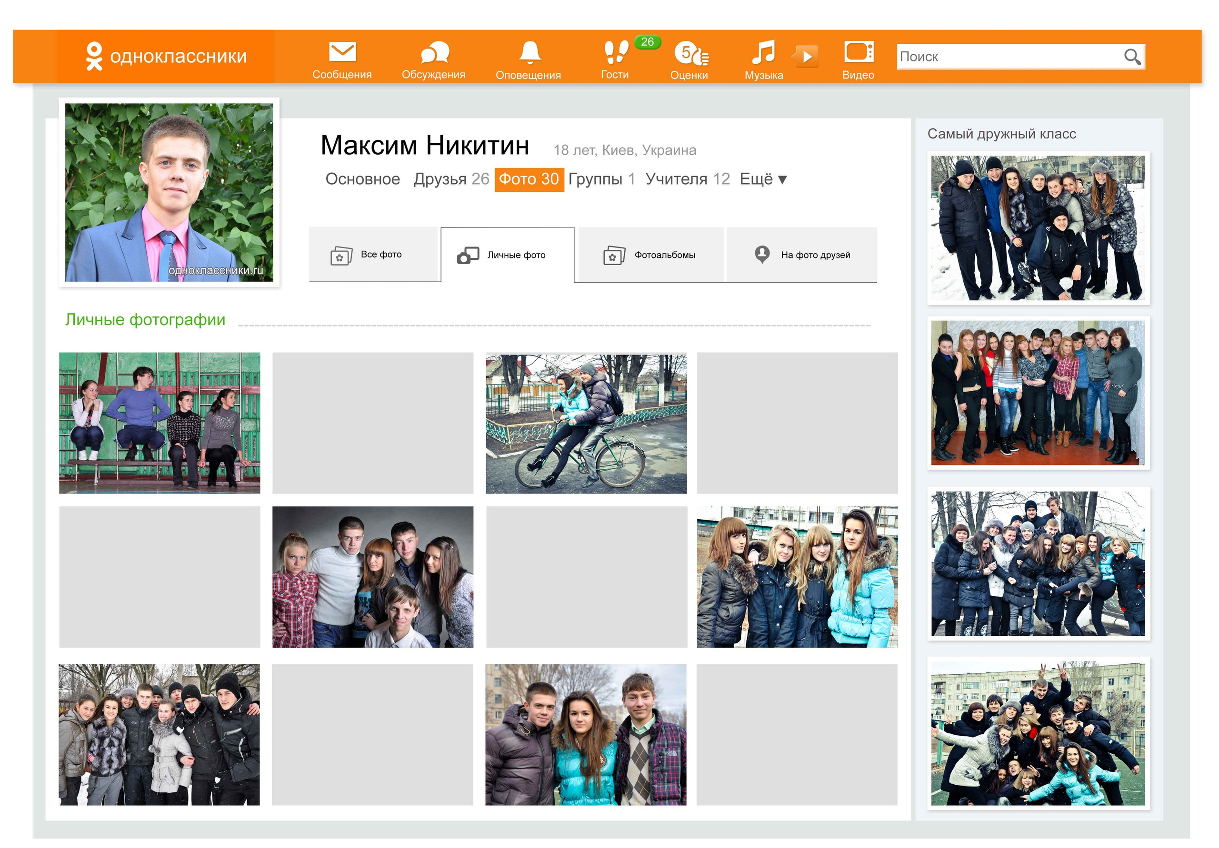Open Музыка note icon

click(x=763, y=52)
